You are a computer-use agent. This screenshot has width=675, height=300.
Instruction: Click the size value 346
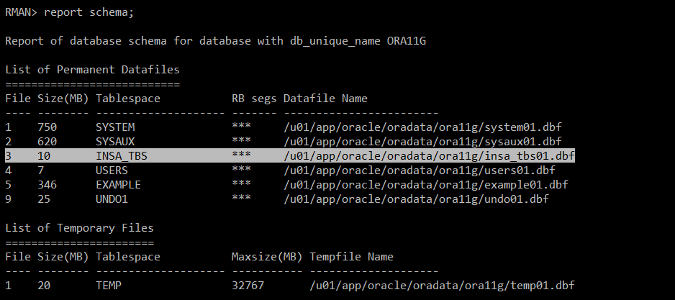click(47, 185)
